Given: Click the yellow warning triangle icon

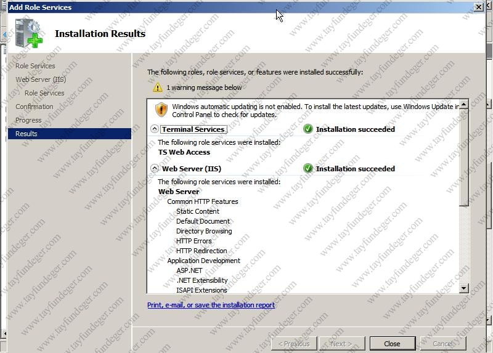Looking at the screenshot, I should click(158, 87).
